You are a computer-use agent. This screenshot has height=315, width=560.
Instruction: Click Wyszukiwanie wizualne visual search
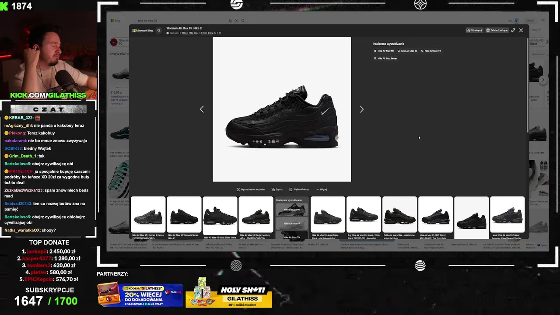[x=251, y=189]
